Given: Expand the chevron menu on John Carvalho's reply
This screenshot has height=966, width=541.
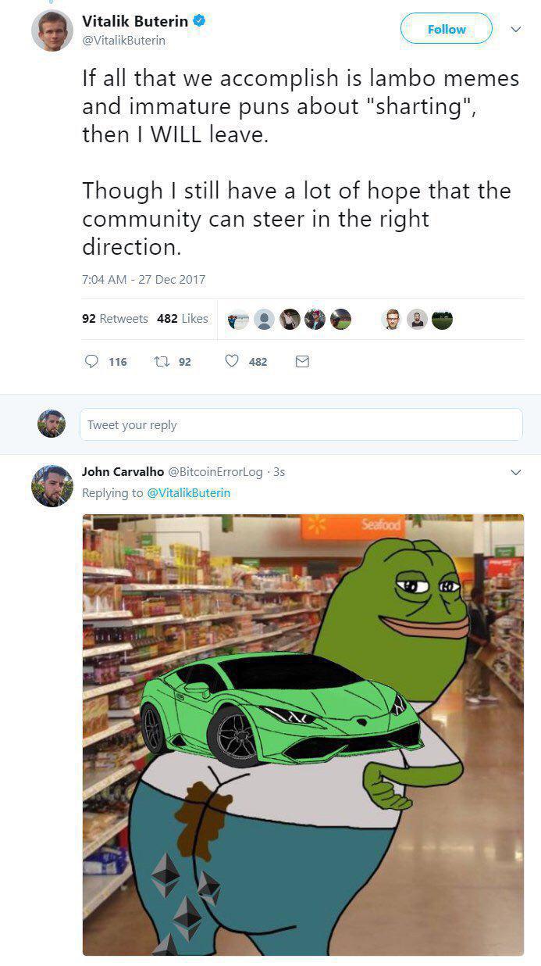Looking at the screenshot, I should click(515, 472).
